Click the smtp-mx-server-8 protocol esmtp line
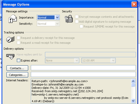Viewport: 140px width, 104px height. pyautogui.click(x=86, y=98)
